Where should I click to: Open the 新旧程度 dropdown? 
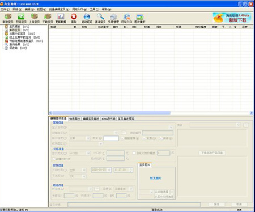[88, 138]
